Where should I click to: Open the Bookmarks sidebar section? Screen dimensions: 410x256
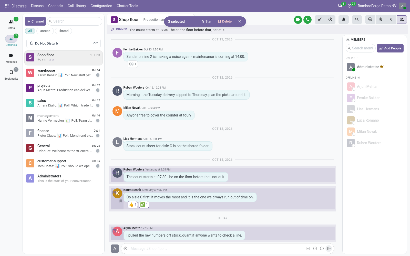[11, 75]
